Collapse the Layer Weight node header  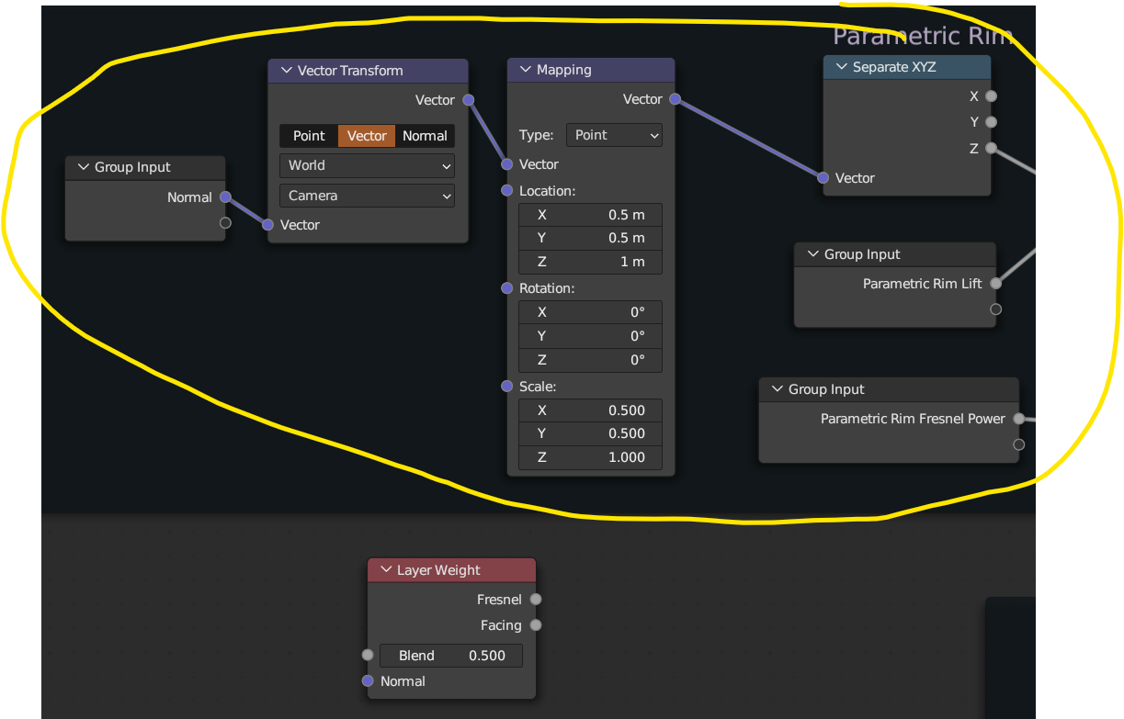(386, 569)
